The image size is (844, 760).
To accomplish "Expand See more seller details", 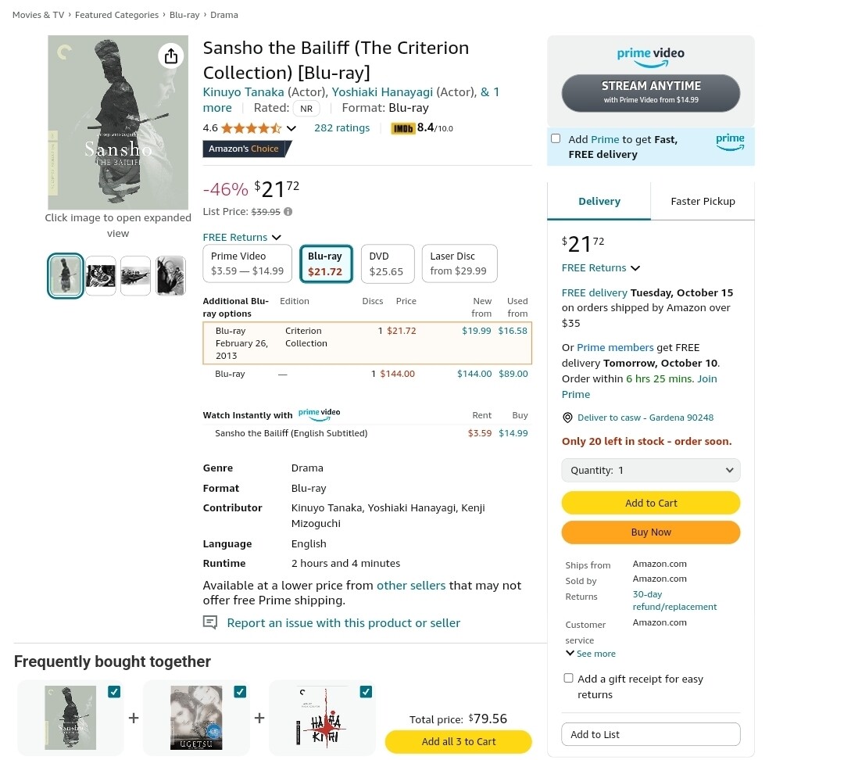I will tap(591, 654).
